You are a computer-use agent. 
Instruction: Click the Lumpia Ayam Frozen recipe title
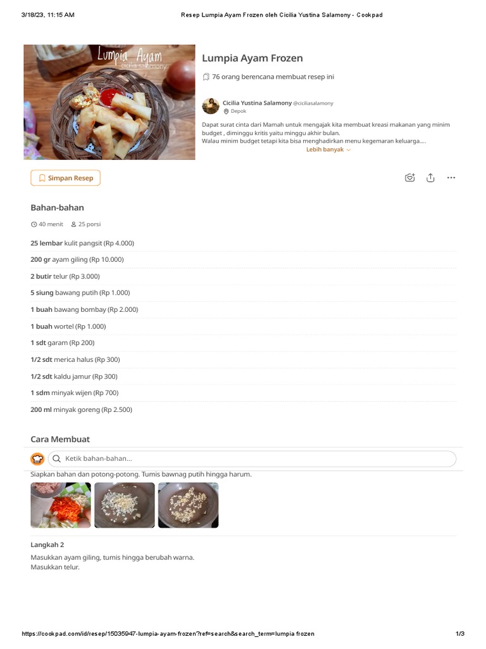point(252,58)
